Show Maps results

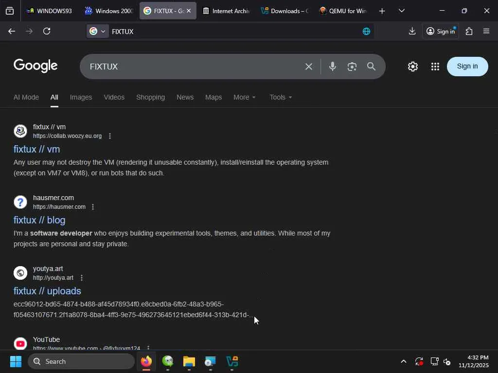coord(213,97)
